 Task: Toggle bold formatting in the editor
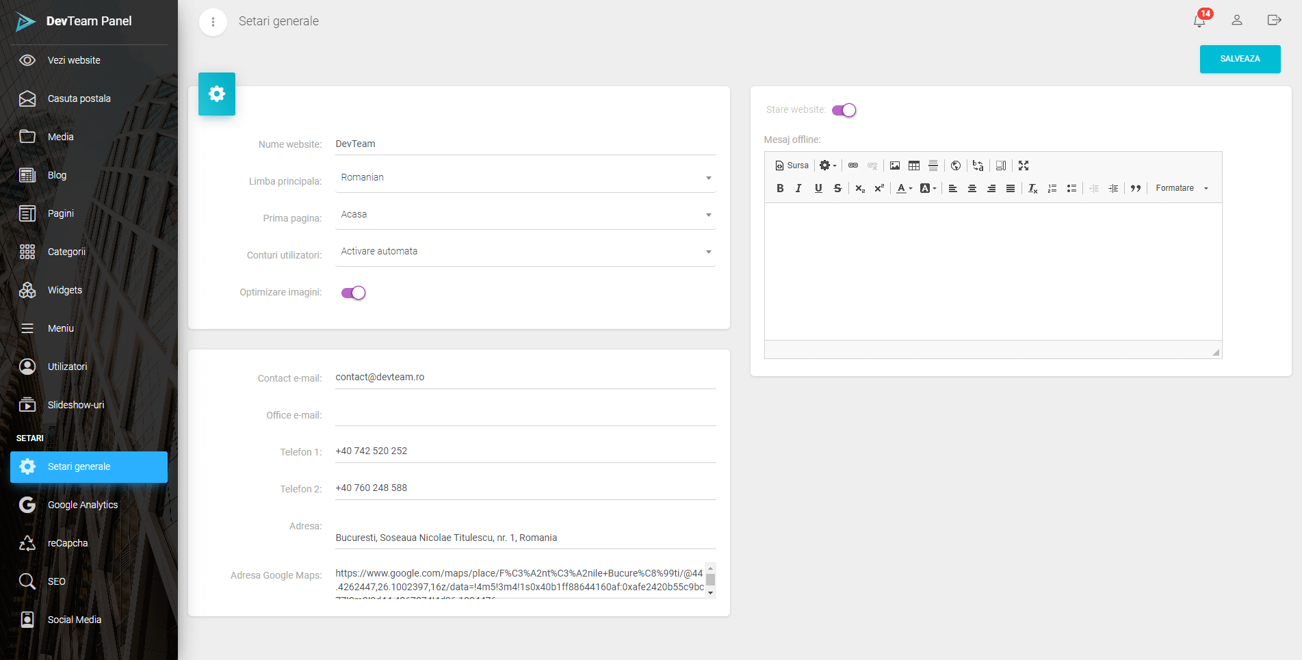click(780, 188)
